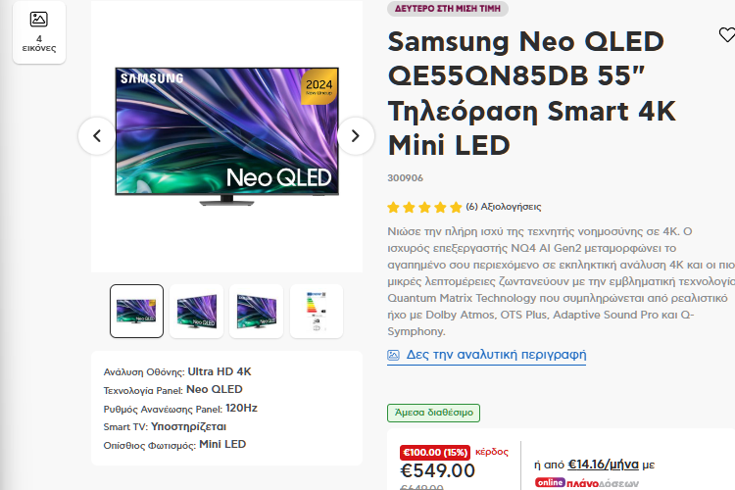Enlarge the main Neo QLED TV image
This screenshot has height=490, width=735.
(x=226, y=137)
